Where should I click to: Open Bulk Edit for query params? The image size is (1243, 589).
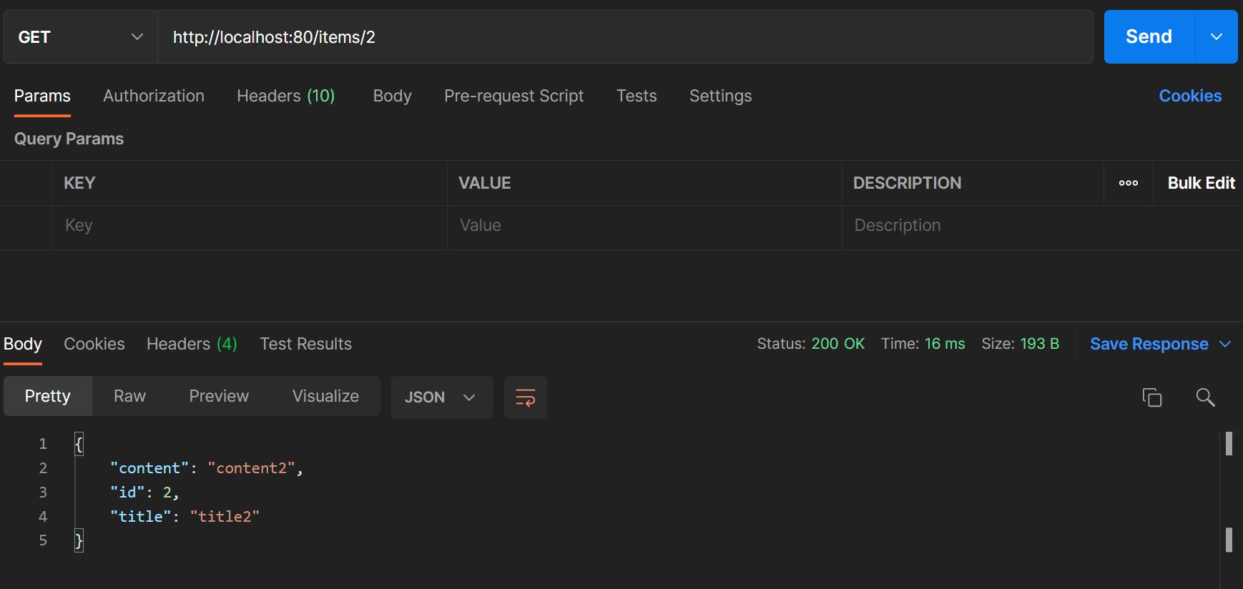pyautogui.click(x=1201, y=183)
